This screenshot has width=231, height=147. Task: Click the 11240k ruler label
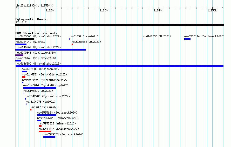[158, 10]
